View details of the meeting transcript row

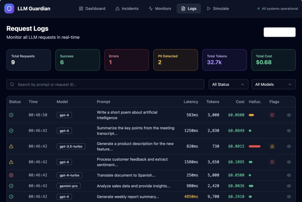tap(289, 131)
